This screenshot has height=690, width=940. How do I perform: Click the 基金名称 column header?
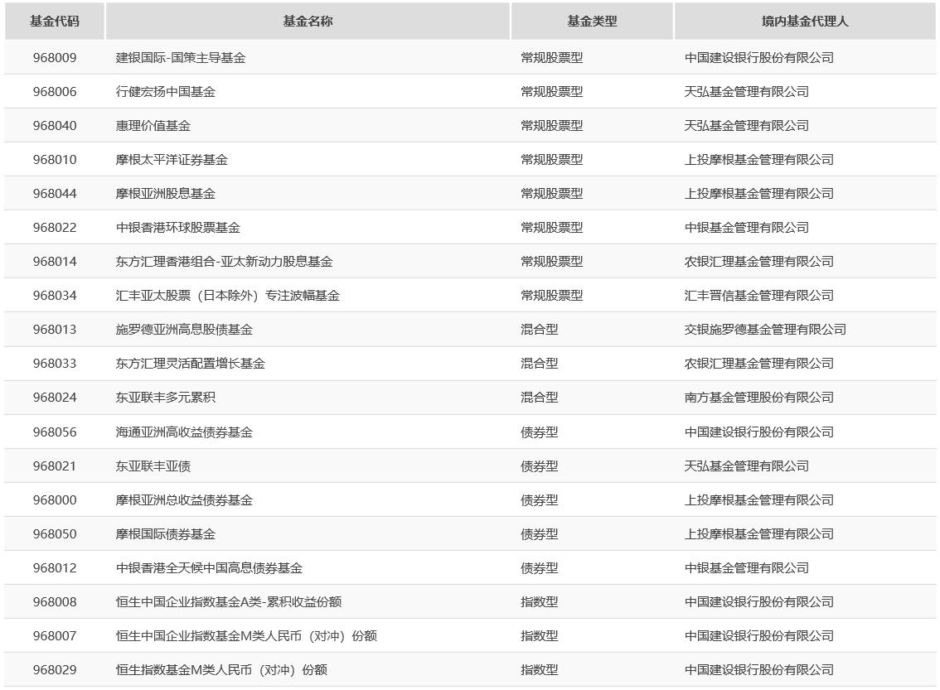tap(308, 21)
